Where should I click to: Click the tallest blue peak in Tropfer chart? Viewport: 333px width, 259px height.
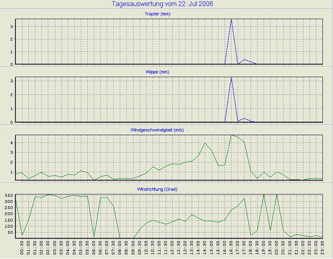[231, 20]
